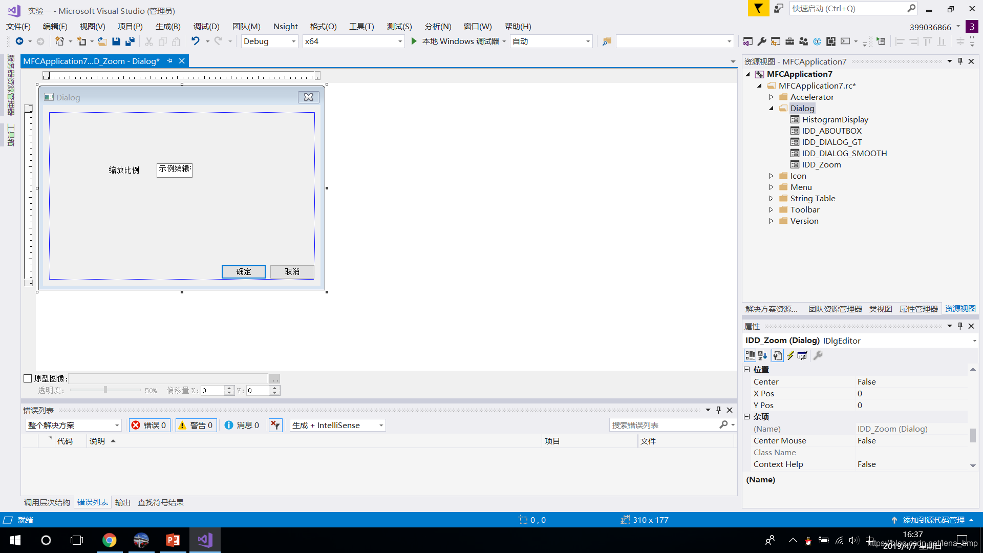Select the Save All files icon

click(130, 41)
